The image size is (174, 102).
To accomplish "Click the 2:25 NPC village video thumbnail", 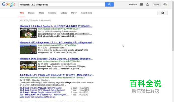I will [x=28, y=49].
